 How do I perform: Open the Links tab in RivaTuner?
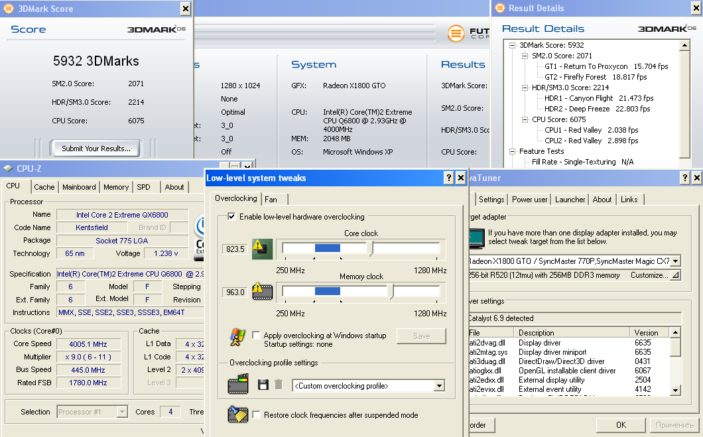pos(629,200)
